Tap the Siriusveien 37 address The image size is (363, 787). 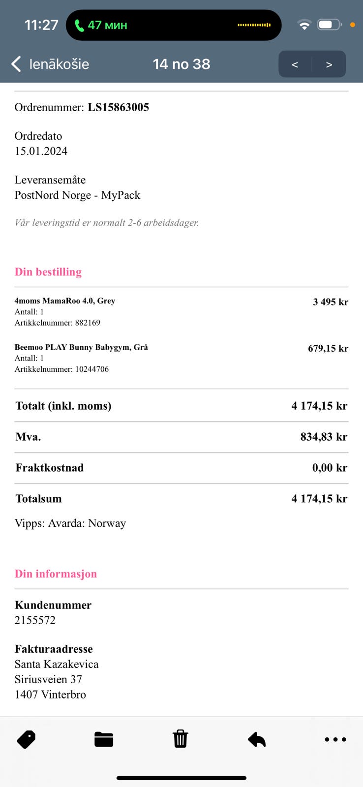pyautogui.click(x=48, y=679)
